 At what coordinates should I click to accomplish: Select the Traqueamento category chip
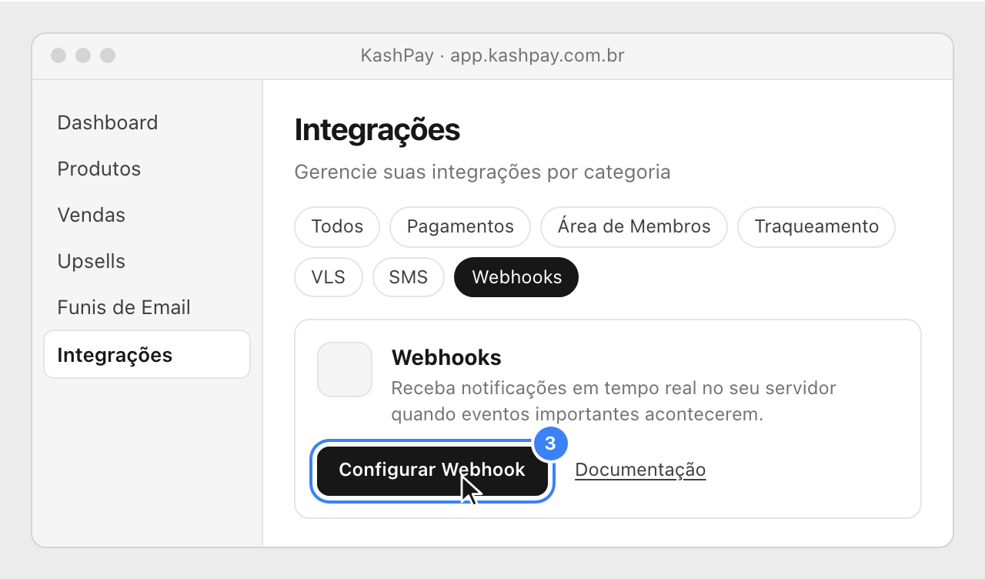[816, 227]
